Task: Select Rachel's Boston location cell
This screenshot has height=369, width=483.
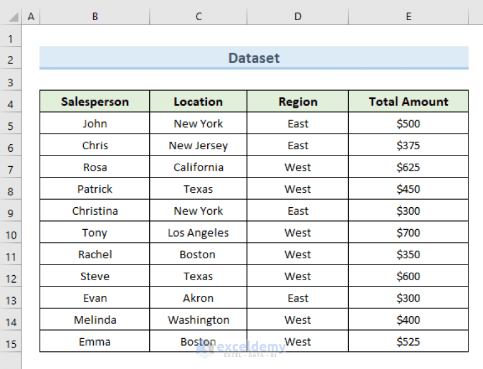Action: tap(198, 254)
